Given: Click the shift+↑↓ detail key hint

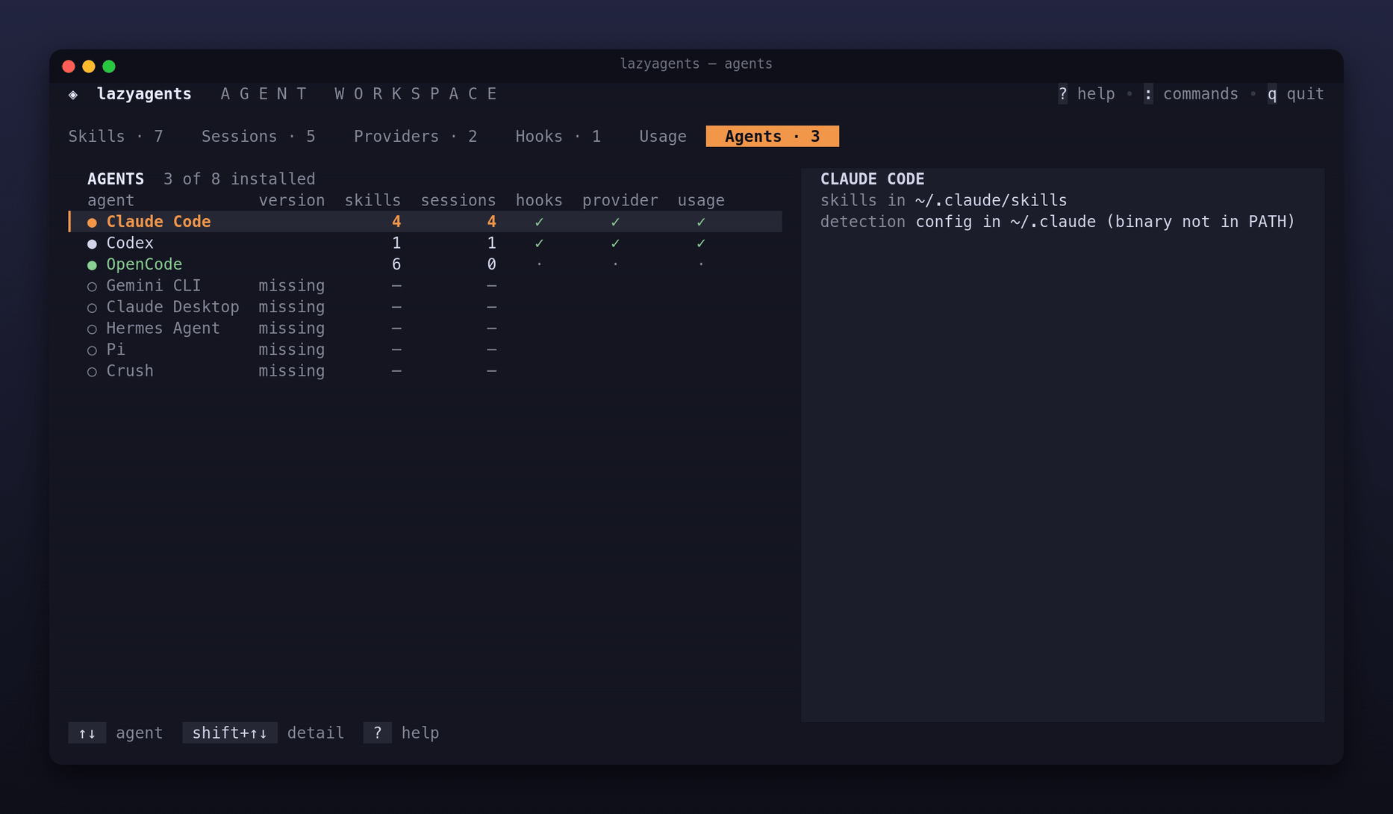Looking at the screenshot, I should [264, 733].
